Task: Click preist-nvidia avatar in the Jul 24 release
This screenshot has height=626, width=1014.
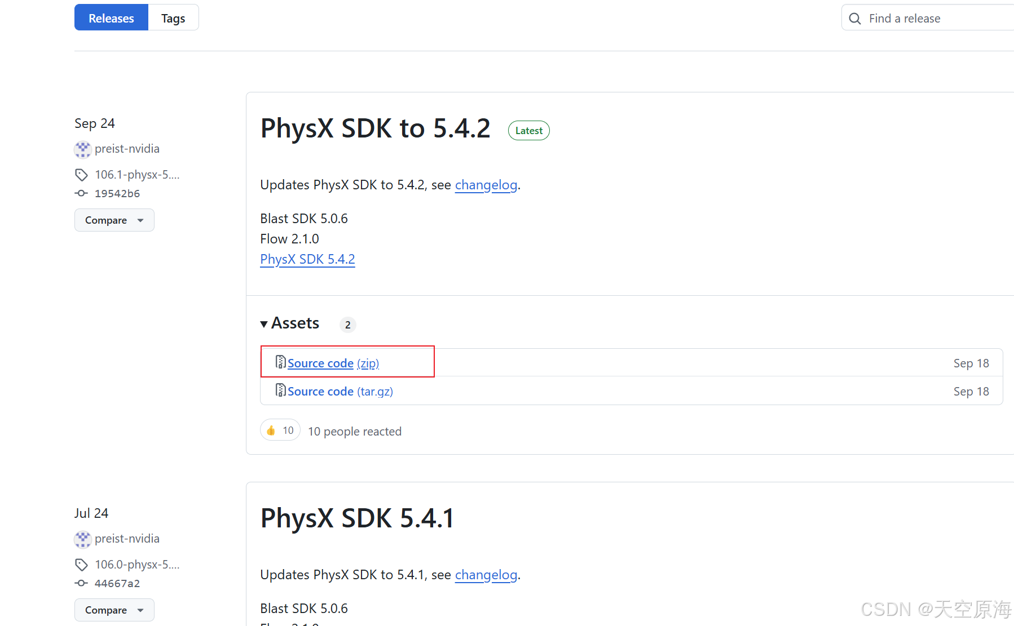Action: point(83,539)
